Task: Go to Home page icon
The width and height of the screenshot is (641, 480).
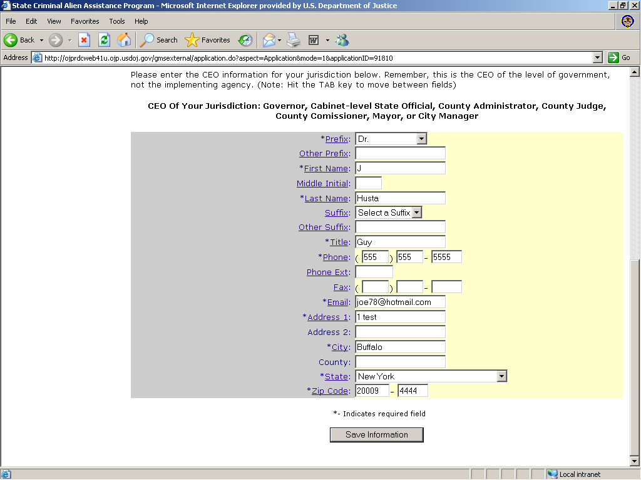Action: (124, 40)
